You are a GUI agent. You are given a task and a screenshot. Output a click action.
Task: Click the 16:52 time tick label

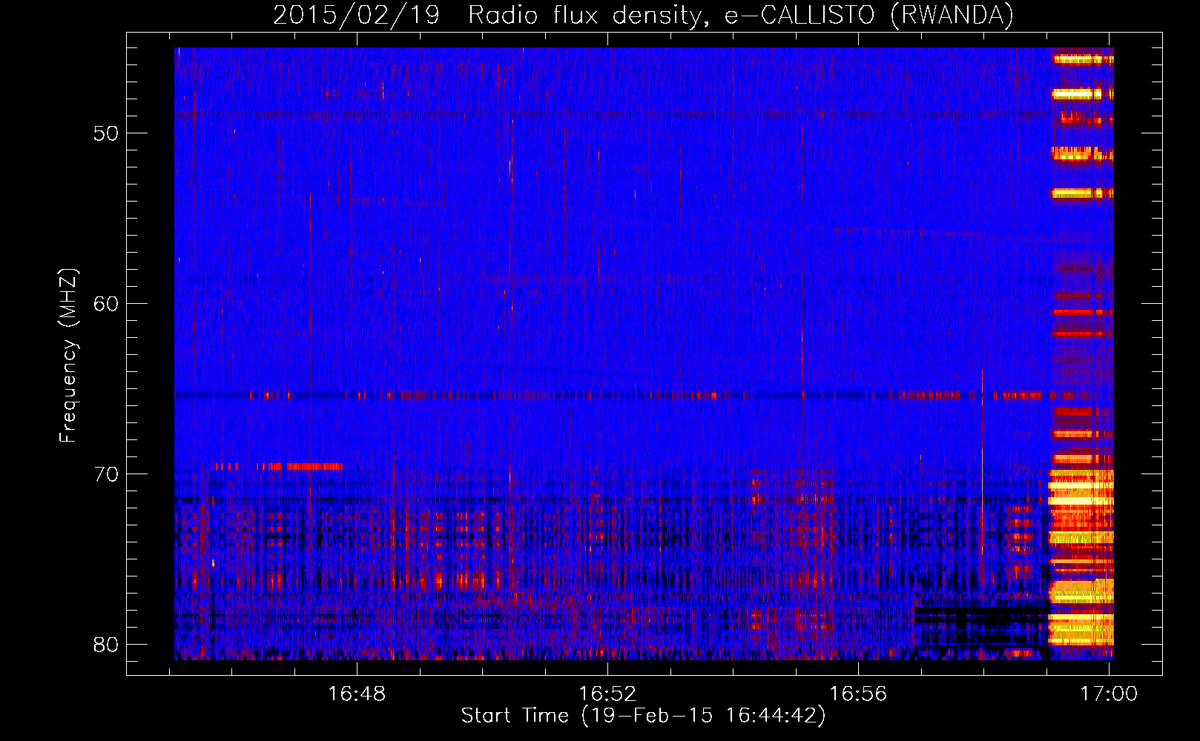(607, 694)
